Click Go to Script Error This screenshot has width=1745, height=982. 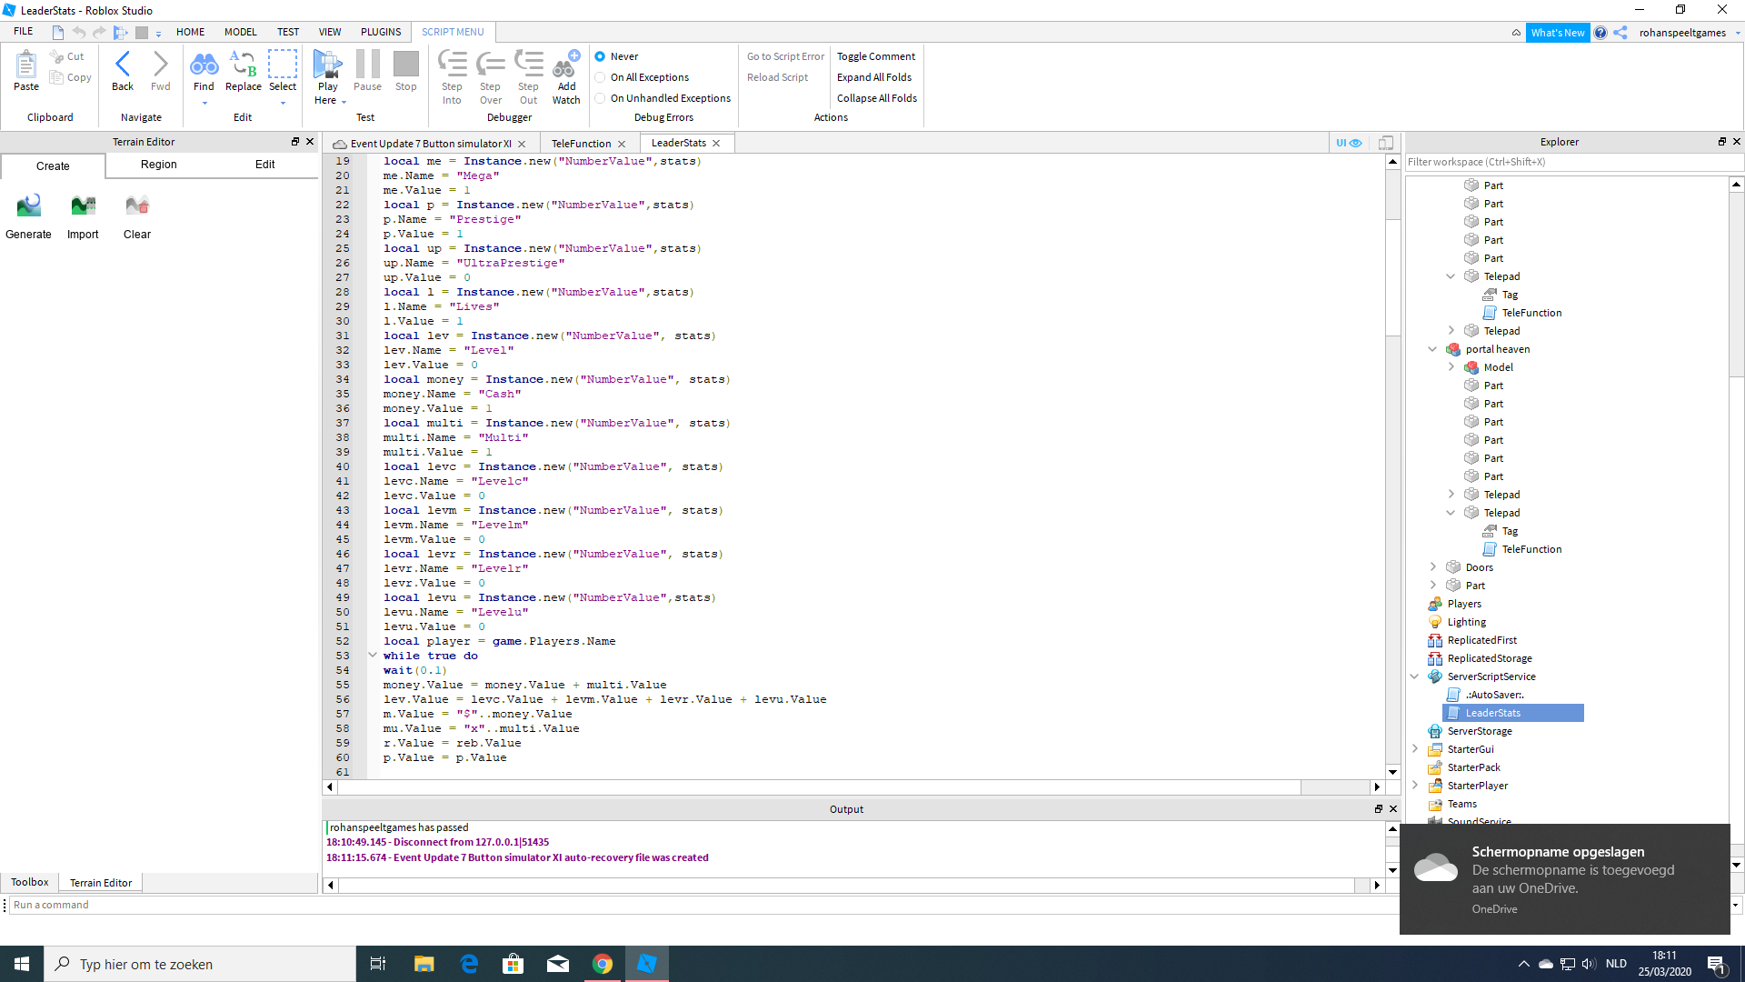[785, 56]
